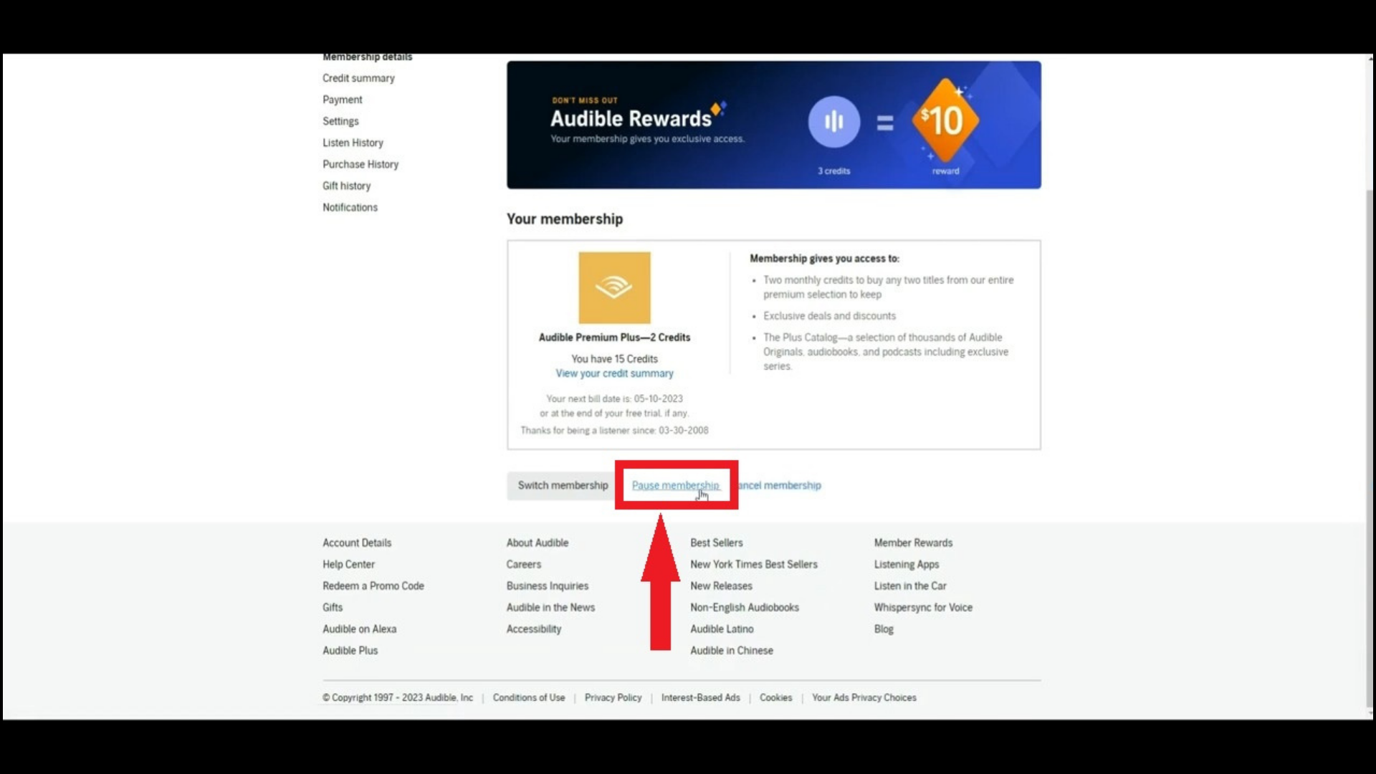Open Redeem a Promo Code link
1376x774 pixels.
[373, 586]
